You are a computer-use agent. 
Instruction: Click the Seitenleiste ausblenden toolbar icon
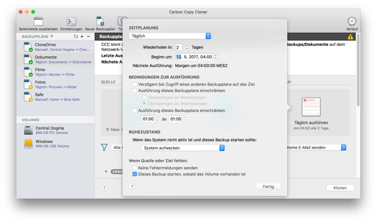click(x=38, y=22)
